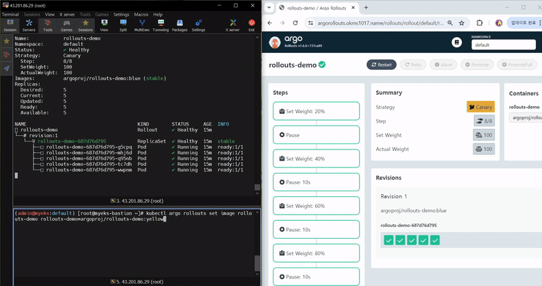Go back in the browser
The width and height of the screenshot is (542, 286).
(270, 23)
